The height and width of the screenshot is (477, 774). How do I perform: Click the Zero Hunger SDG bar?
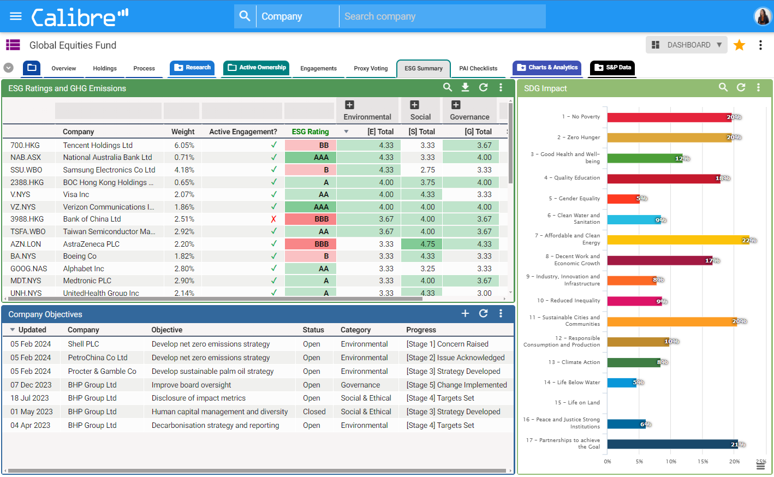click(x=670, y=138)
